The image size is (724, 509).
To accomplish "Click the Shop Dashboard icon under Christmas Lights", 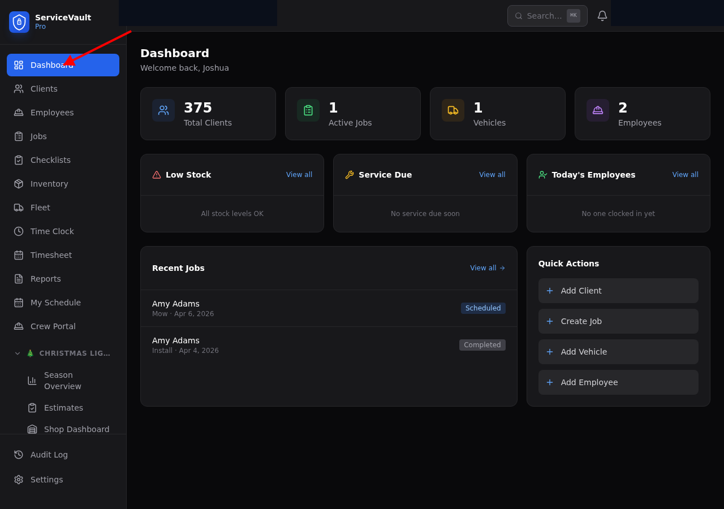I will 32,429.
